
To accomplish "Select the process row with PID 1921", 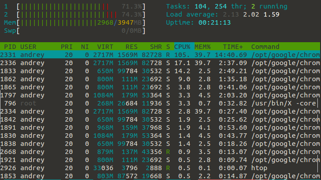I will pyautogui.click(x=160, y=160).
